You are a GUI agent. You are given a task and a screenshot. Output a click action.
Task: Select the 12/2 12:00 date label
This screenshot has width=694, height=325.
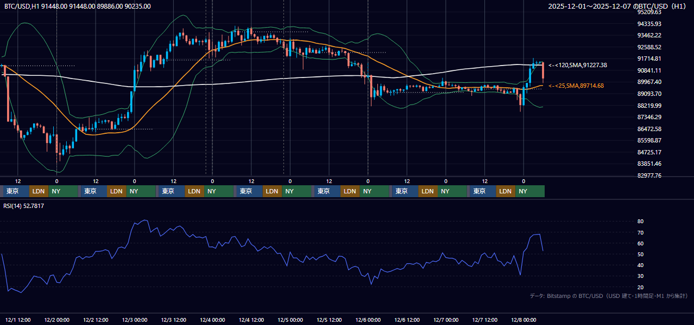[x=96, y=320]
